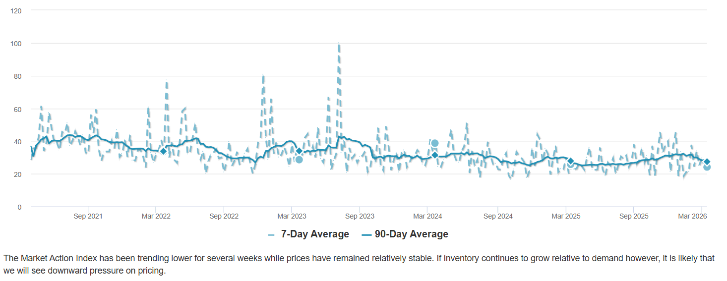Viewport: 727px width, 281px height.
Task: Select the Mar 2022 x-axis label
Action: pyautogui.click(x=156, y=217)
